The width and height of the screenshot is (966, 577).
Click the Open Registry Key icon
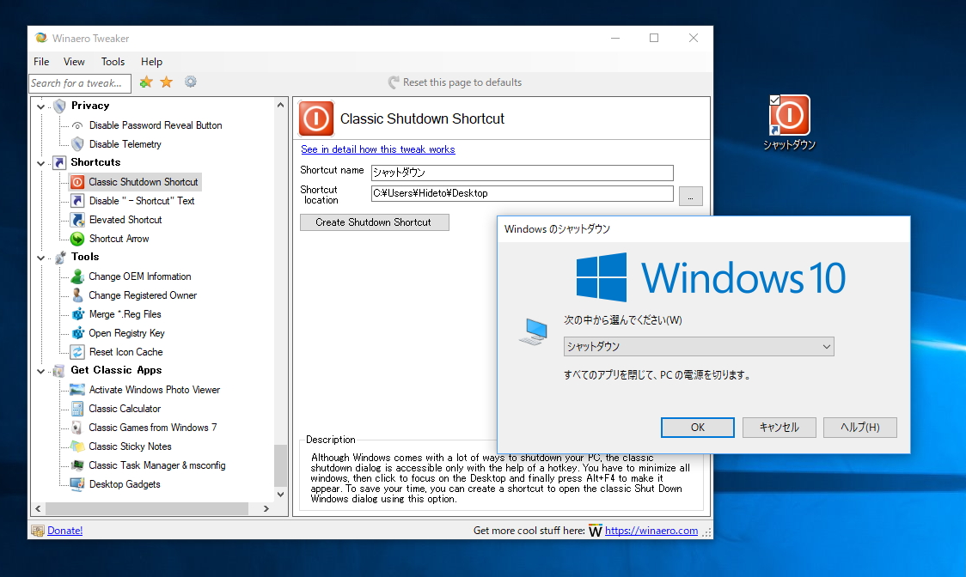77,333
